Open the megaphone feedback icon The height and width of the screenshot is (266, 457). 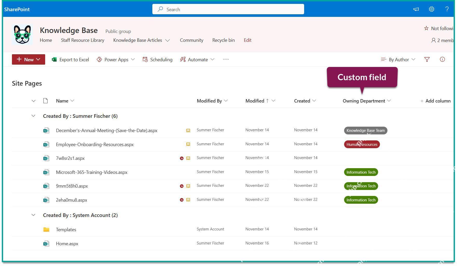pos(416,9)
